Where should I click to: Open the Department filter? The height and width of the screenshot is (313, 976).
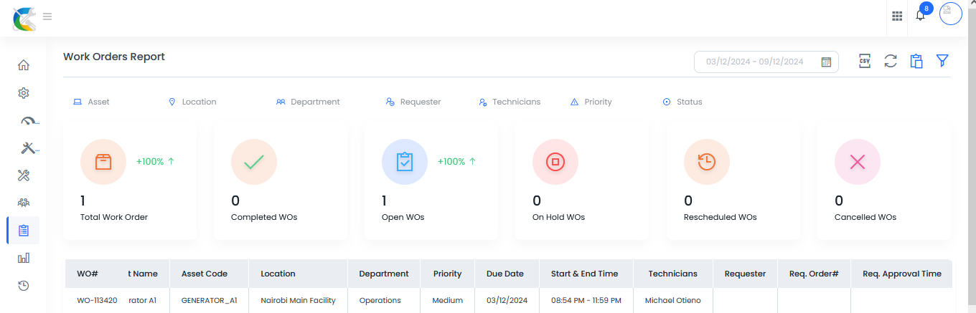(x=308, y=102)
